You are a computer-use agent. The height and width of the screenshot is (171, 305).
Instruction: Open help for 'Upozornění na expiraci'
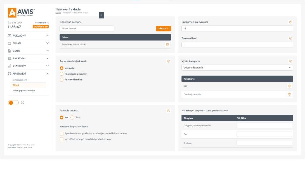290,22
